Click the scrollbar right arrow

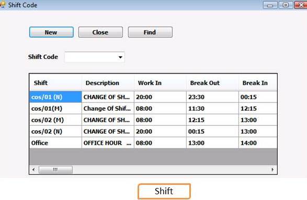pyautogui.click(x=272, y=170)
